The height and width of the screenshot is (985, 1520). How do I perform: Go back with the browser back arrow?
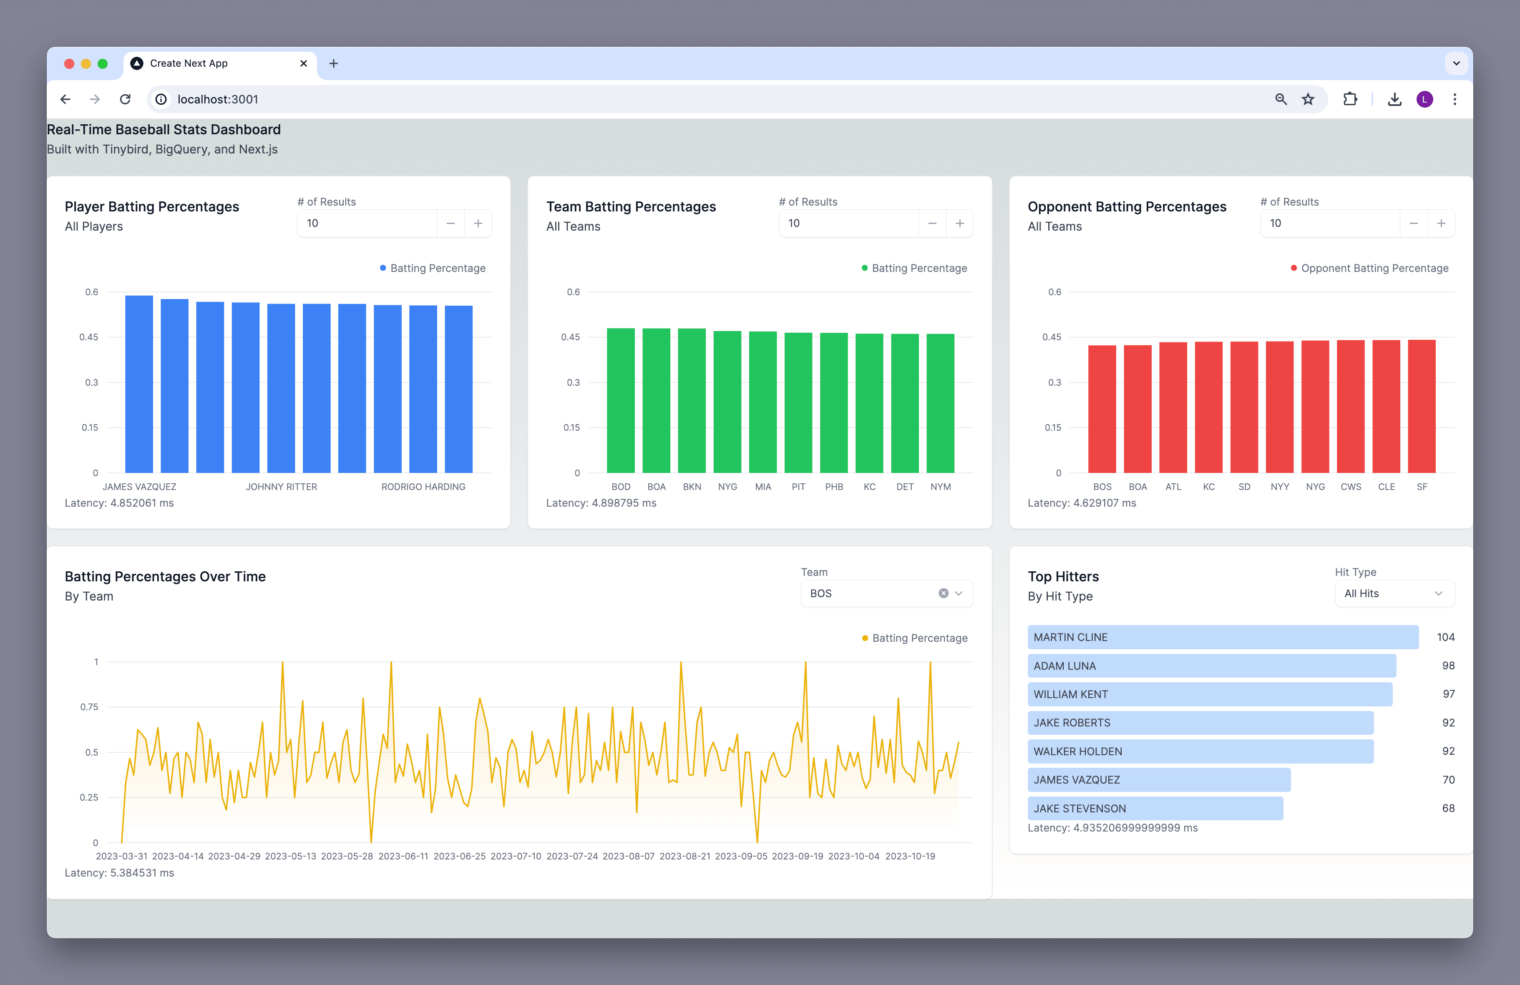click(x=65, y=99)
